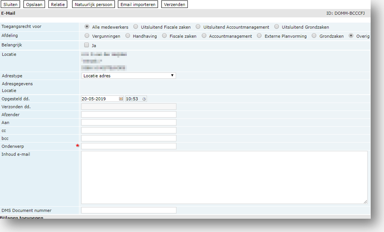Click Email importeren button
The image size is (384, 232).
pyautogui.click(x=138, y=5)
